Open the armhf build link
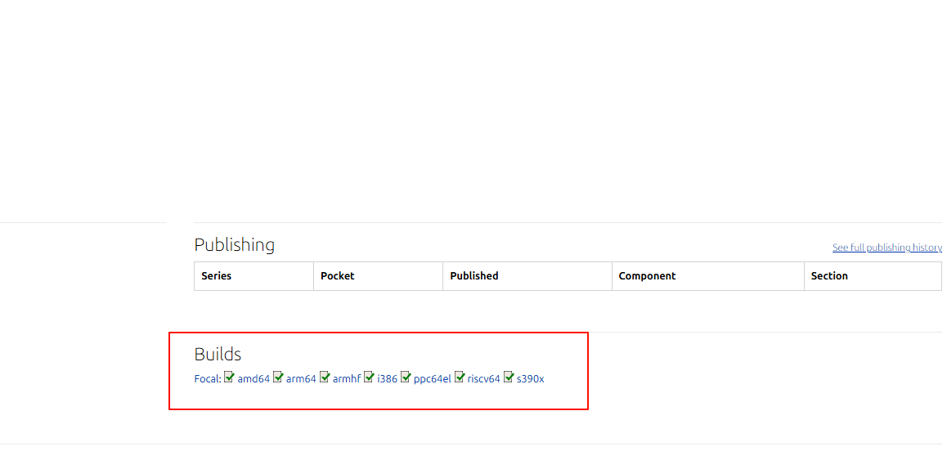The width and height of the screenshot is (947, 469). point(347,379)
